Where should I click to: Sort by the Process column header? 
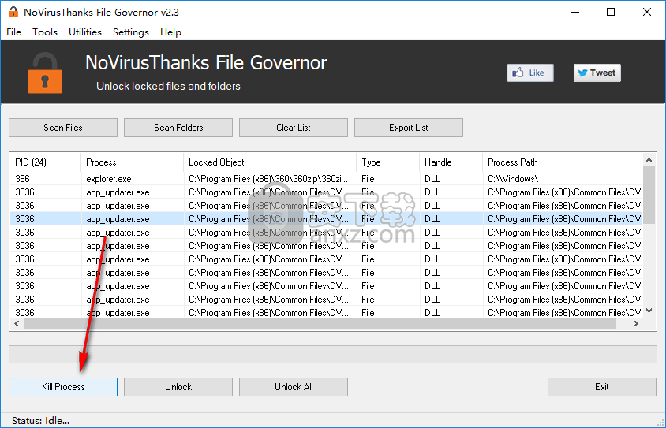[132, 162]
